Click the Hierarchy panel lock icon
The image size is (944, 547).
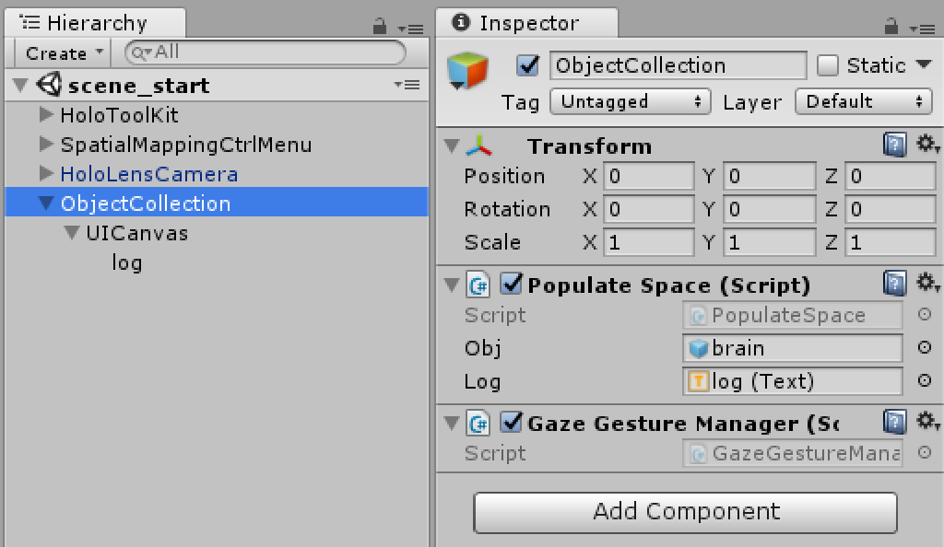[x=380, y=28]
